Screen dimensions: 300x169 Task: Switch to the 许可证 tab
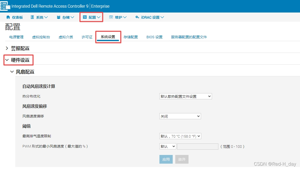[87, 37]
